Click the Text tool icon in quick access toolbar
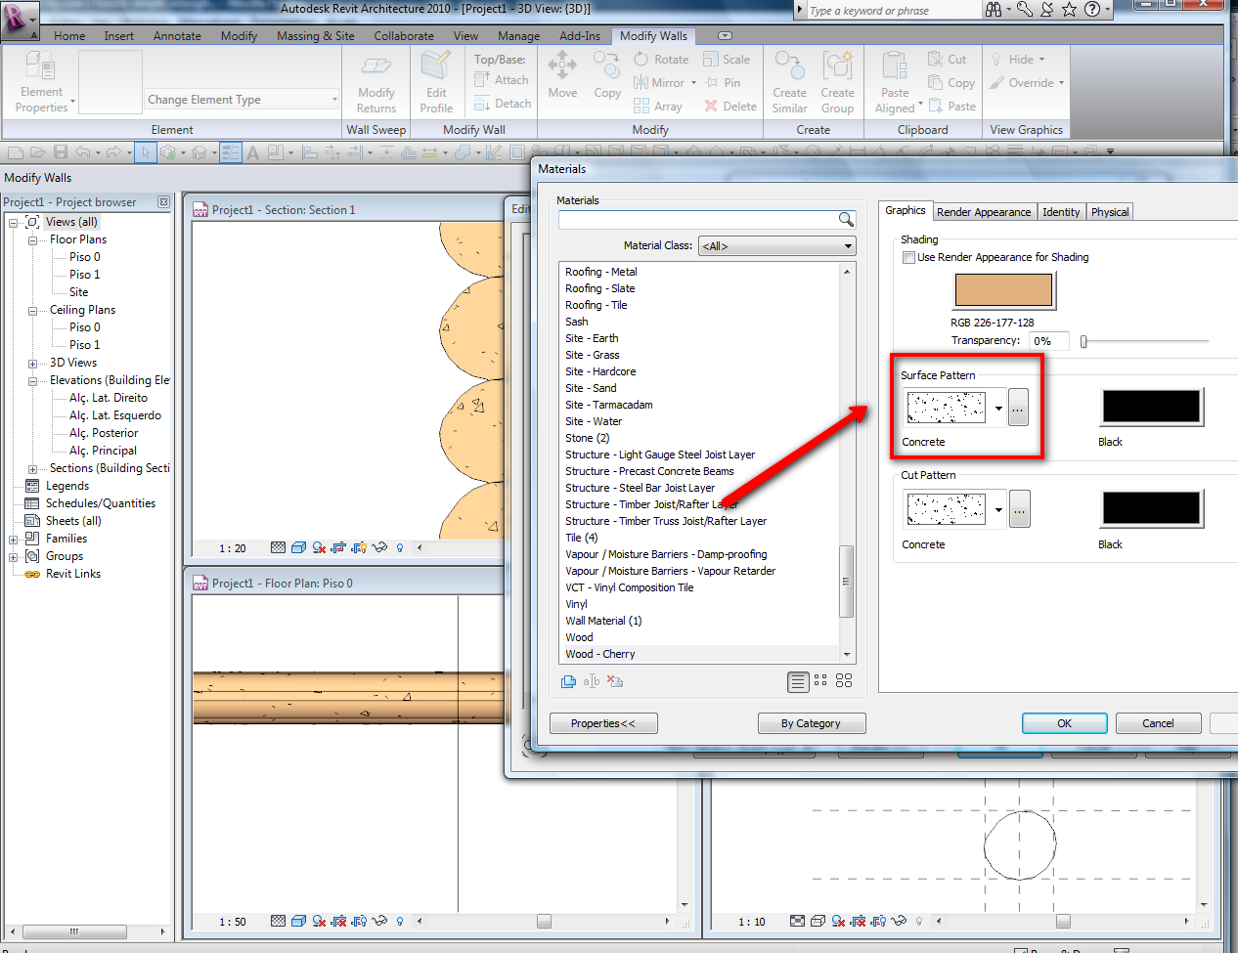This screenshot has height=953, width=1238. [252, 152]
